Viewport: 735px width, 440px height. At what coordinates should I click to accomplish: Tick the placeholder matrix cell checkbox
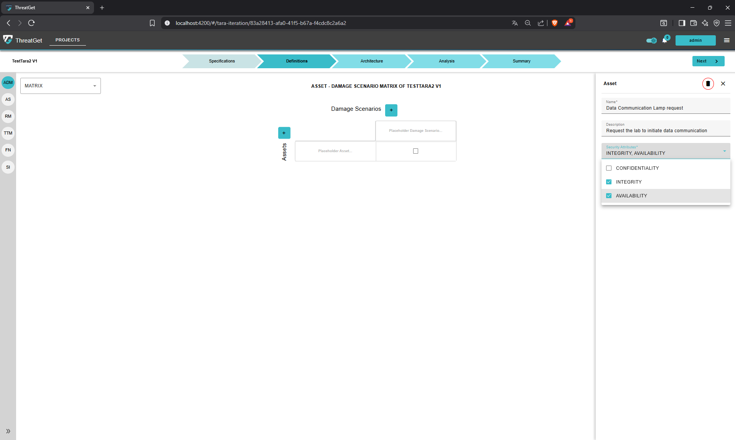415,151
